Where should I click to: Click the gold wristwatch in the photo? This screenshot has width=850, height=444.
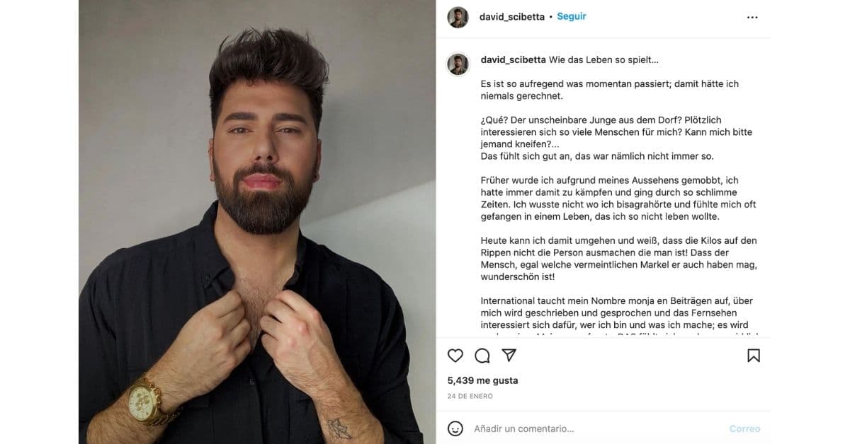(151, 400)
